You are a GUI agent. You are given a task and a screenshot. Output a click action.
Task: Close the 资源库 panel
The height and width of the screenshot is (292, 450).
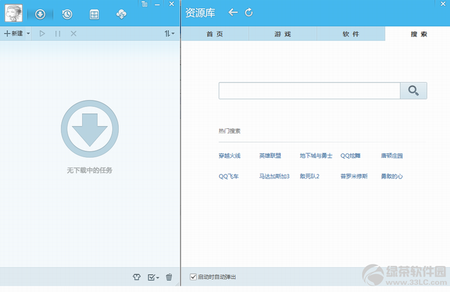pyautogui.click(x=443, y=4)
